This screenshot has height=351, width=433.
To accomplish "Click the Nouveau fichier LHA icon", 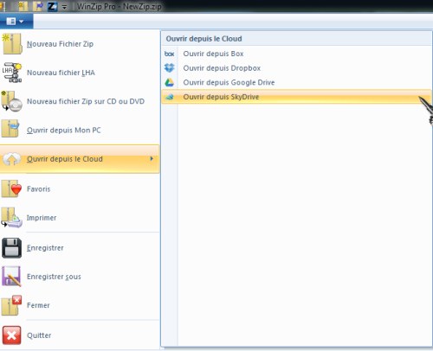I will pos(12,73).
